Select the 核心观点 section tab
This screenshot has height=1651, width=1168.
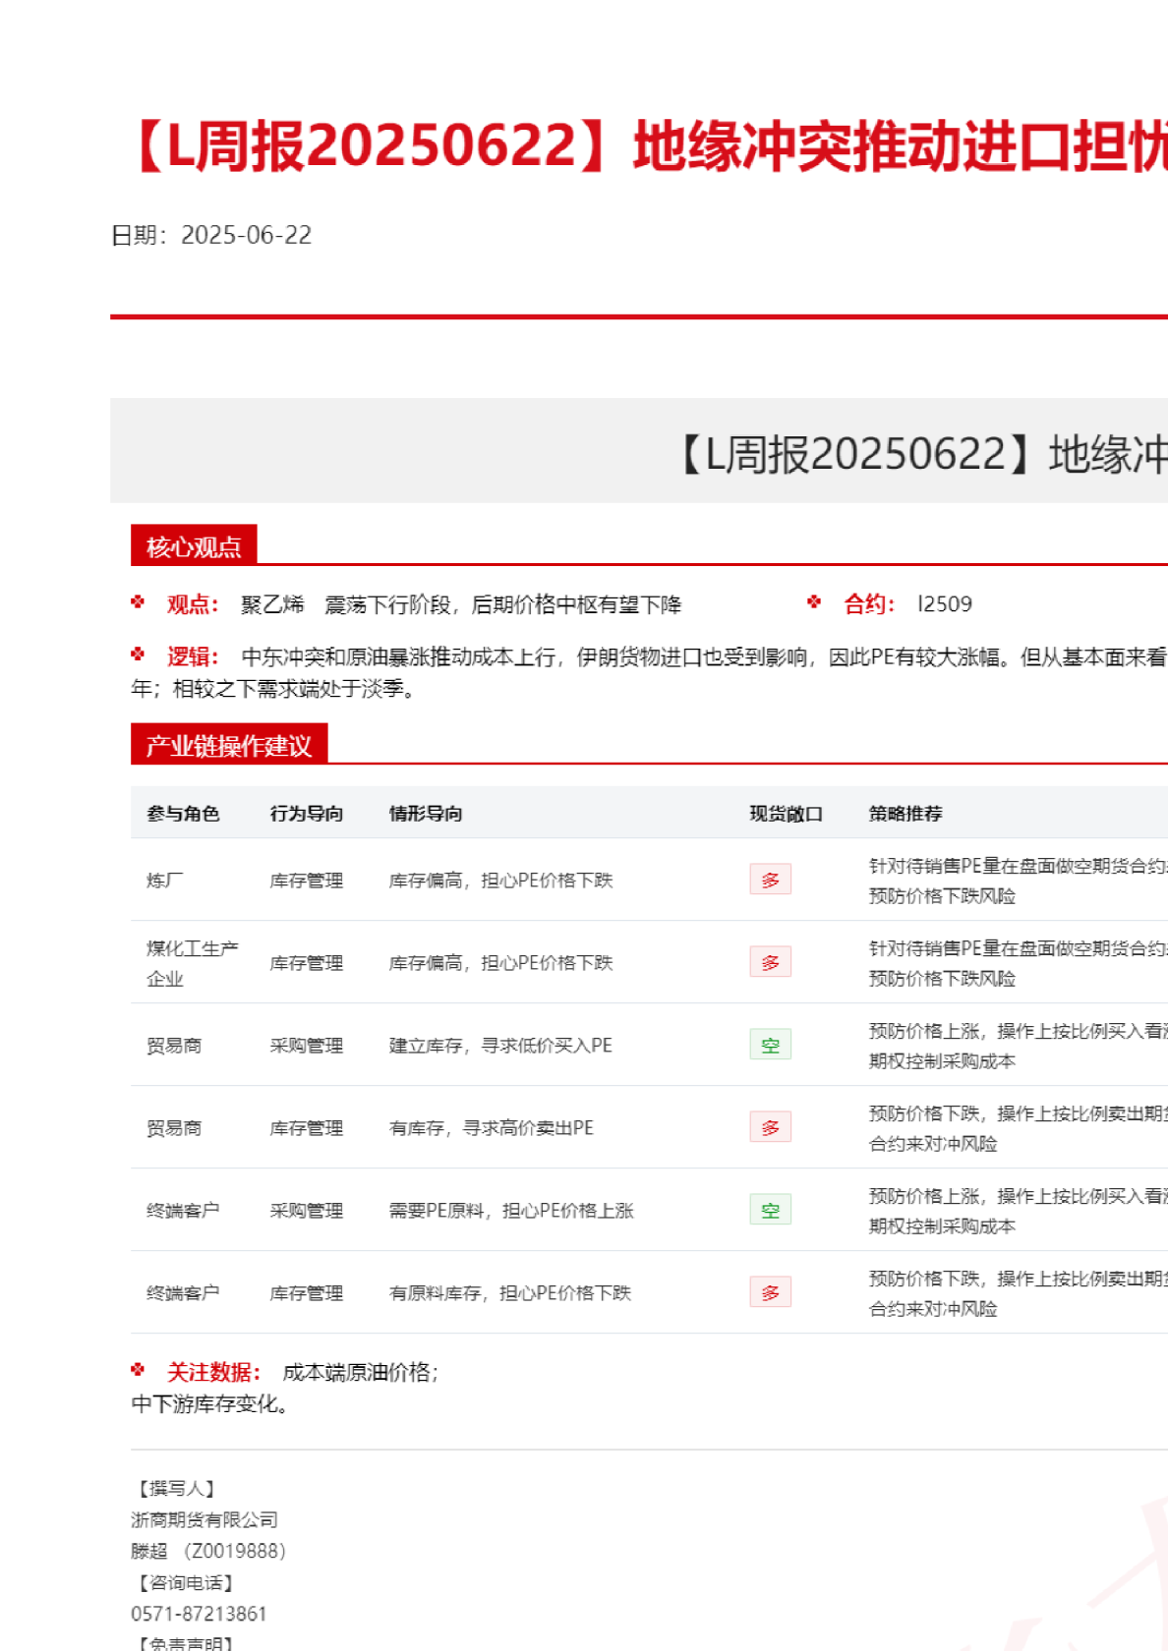click(x=194, y=546)
